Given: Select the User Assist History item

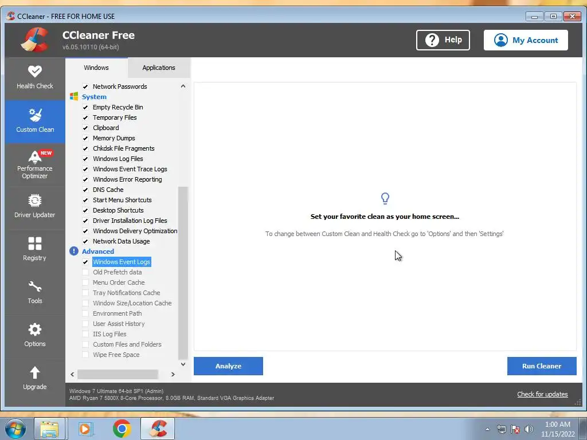Looking at the screenshot, I should [x=119, y=324].
